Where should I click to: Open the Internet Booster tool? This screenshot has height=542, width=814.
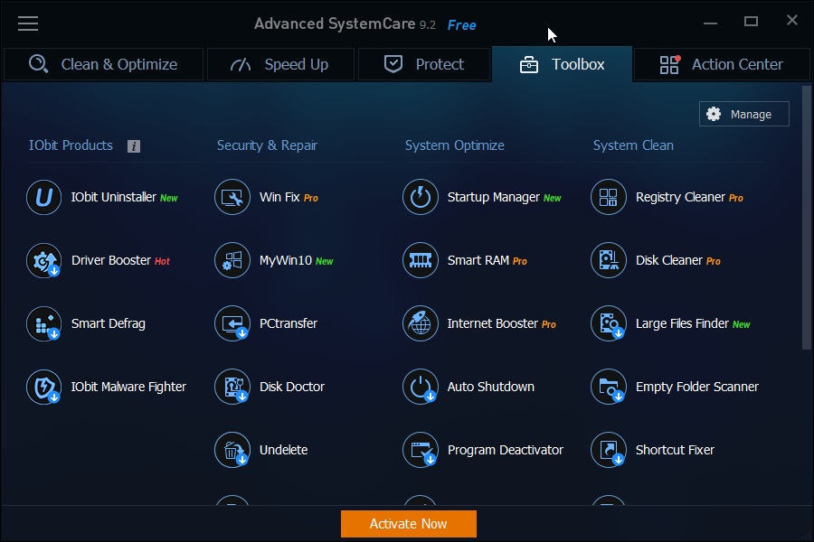[482, 323]
